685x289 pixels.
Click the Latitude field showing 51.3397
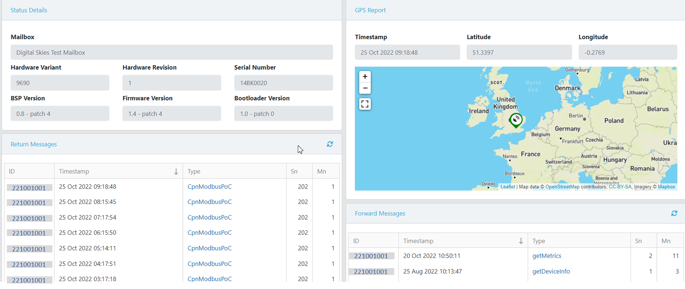click(x=519, y=53)
